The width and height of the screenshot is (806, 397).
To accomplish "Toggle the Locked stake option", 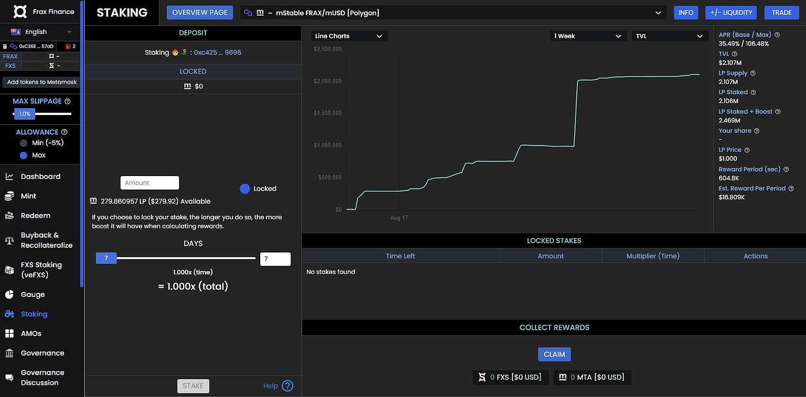I will [245, 189].
